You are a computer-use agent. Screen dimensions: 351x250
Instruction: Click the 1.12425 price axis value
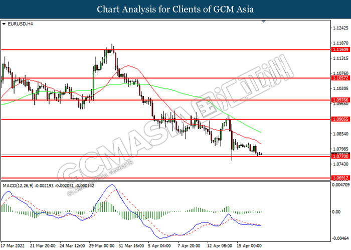point(340,28)
